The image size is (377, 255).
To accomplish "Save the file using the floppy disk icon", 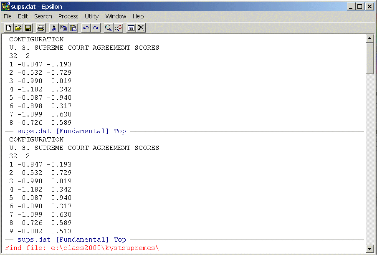I will click(28, 28).
